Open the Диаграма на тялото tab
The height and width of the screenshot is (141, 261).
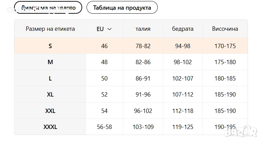coord(48,7)
